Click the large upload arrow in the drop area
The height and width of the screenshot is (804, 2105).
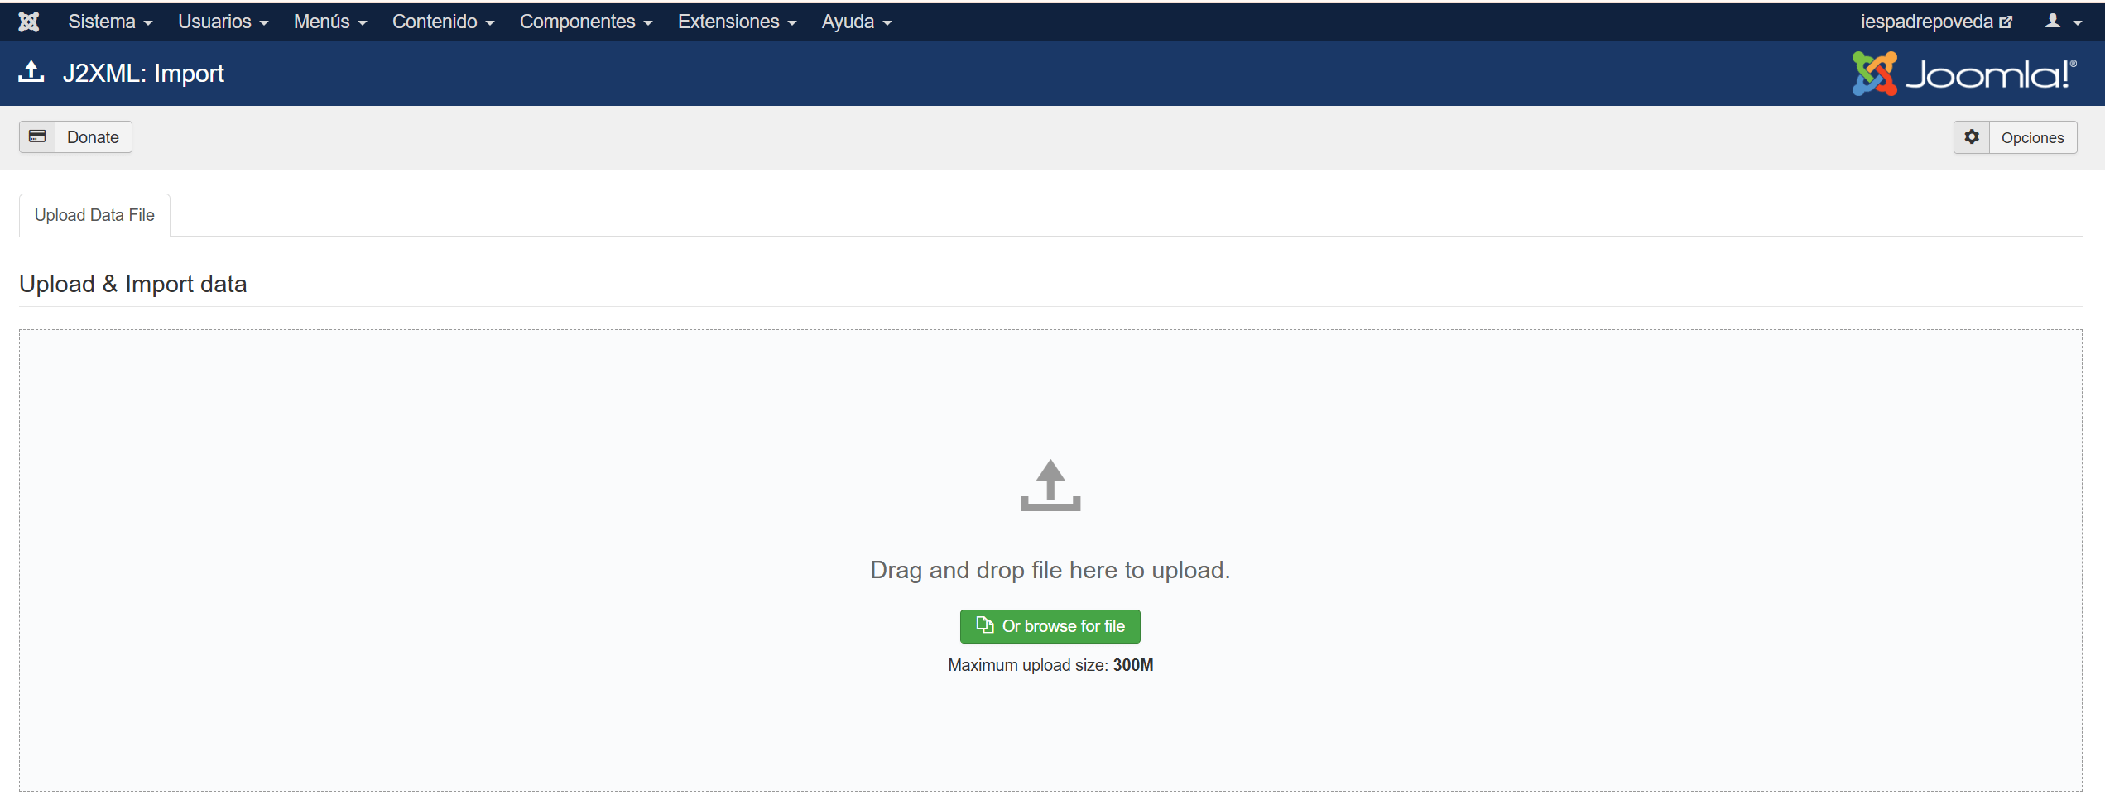click(1050, 486)
